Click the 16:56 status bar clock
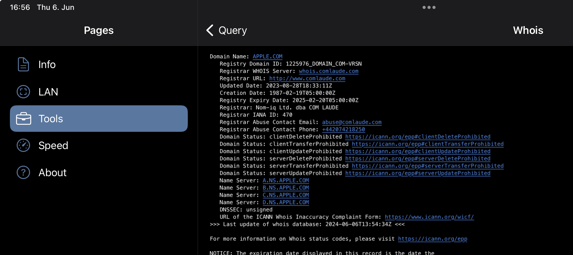This screenshot has height=255, width=573. [20, 7]
